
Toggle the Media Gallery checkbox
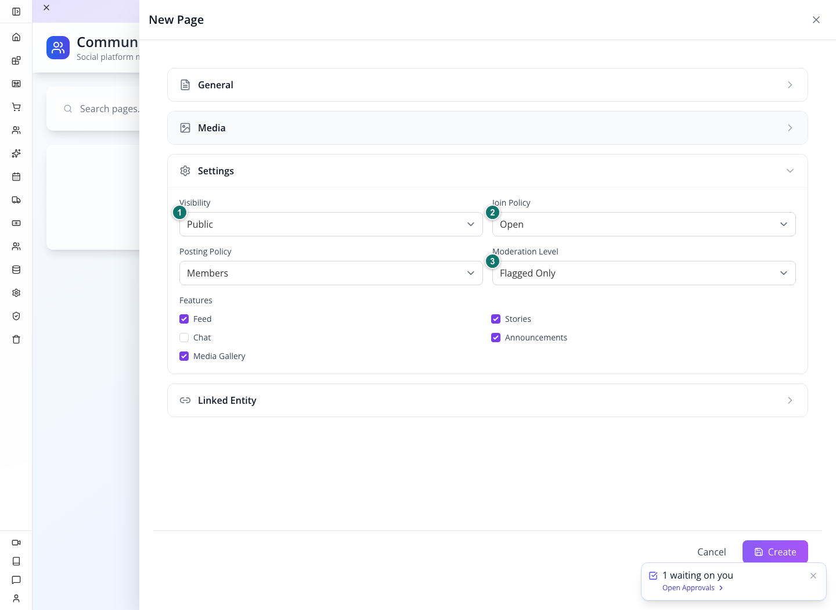pyautogui.click(x=184, y=356)
